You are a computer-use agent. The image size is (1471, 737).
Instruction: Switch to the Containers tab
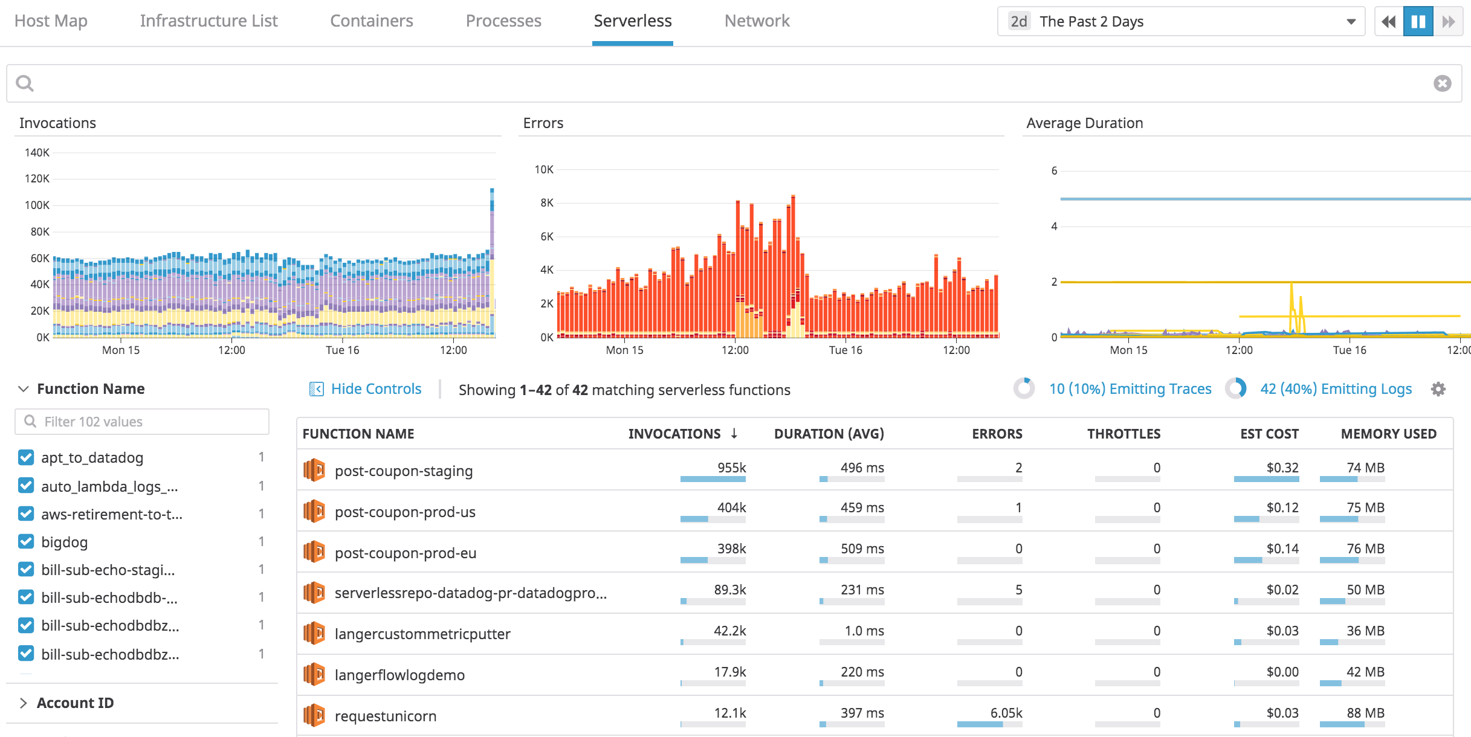click(372, 21)
